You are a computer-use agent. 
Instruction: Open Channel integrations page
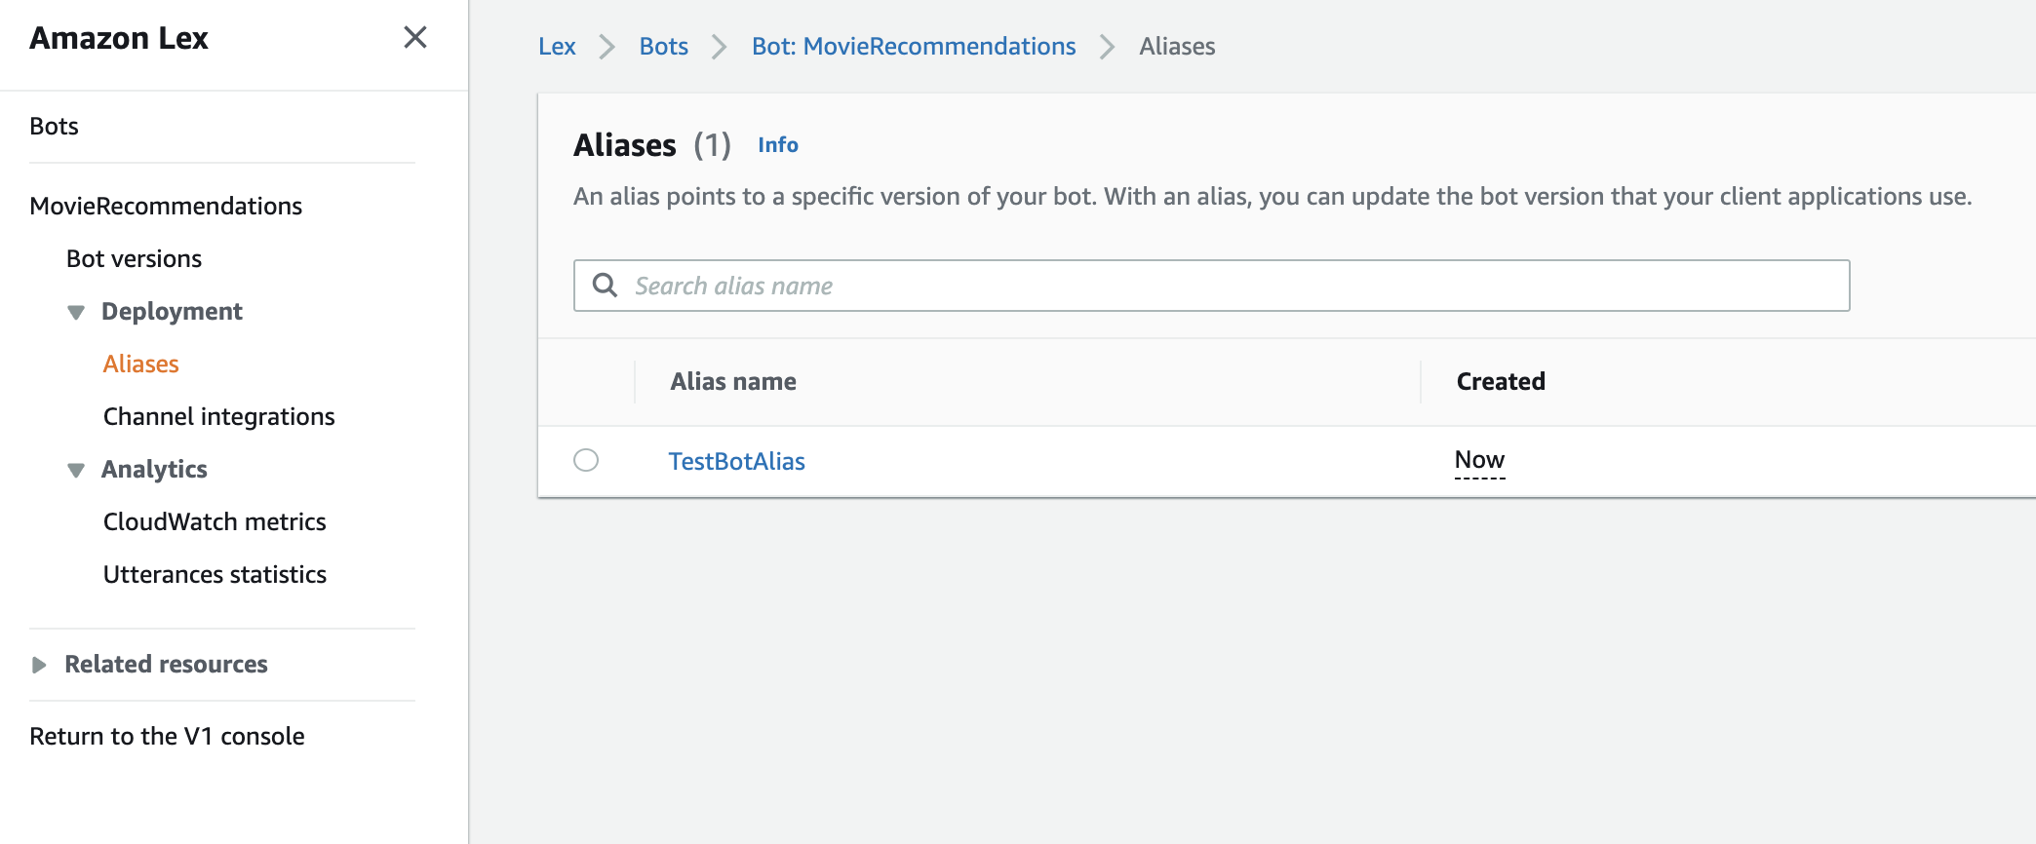click(218, 417)
